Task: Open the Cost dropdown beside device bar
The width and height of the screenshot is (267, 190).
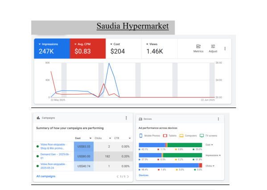Action: point(209,145)
